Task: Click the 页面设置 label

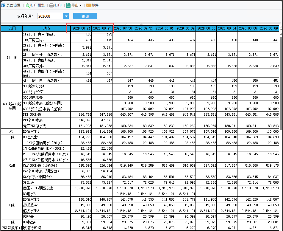Action: coord(13,5)
